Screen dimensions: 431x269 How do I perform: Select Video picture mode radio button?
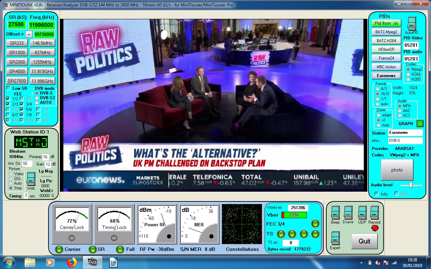point(11,174)
